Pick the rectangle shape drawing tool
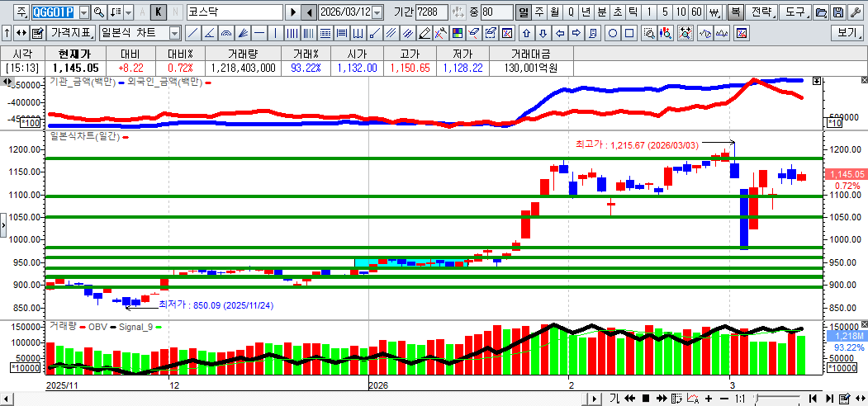 [629, 33]
